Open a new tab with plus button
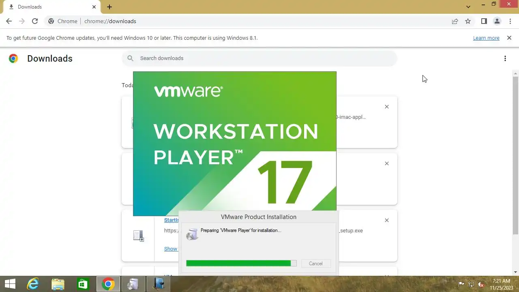This screenshot has height=292, width=519. coord(109,7)
